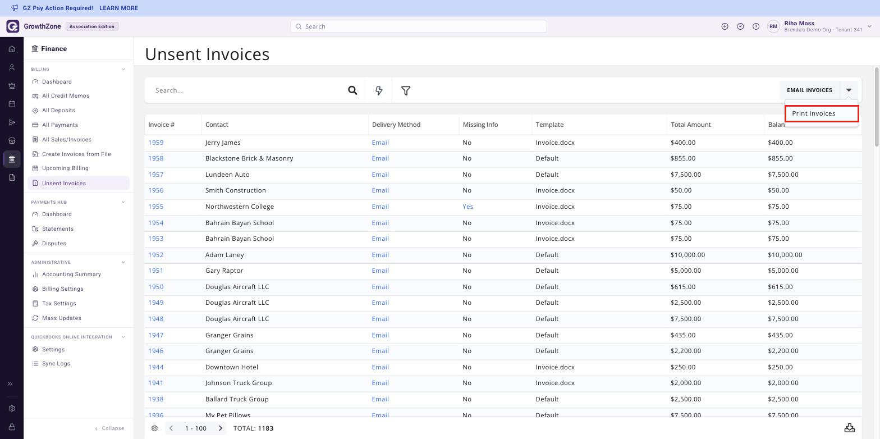Open Mass Updates in sidebar
Image resolution: width=880 pixels, height=439 pixels.
[61, 318]
